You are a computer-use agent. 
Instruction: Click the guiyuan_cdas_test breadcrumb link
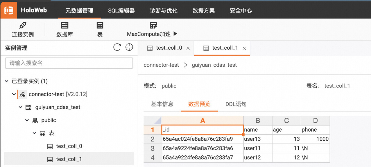214,65
